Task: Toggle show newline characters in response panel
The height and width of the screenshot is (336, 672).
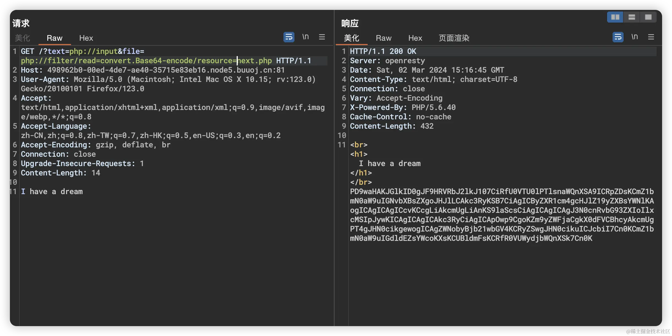Action: click(635, 37)
